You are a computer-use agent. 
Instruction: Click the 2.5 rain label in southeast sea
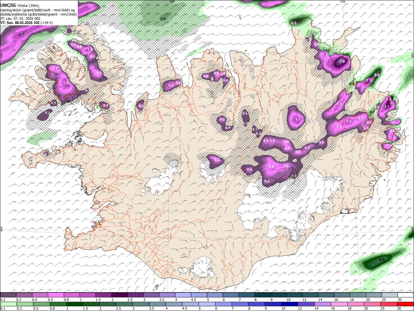(x=382, y=259)
